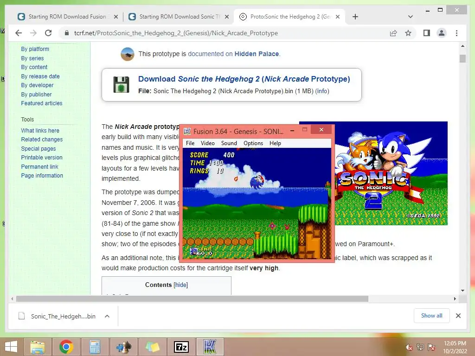
Task: Click the Sonic 2 title screen thumbnail
Action: pyautogui.click(x=391, y=173)
